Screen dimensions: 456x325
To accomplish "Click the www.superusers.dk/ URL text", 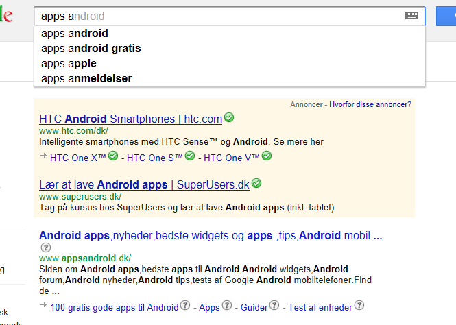I will pyautogui.click(x=80, y=197).
